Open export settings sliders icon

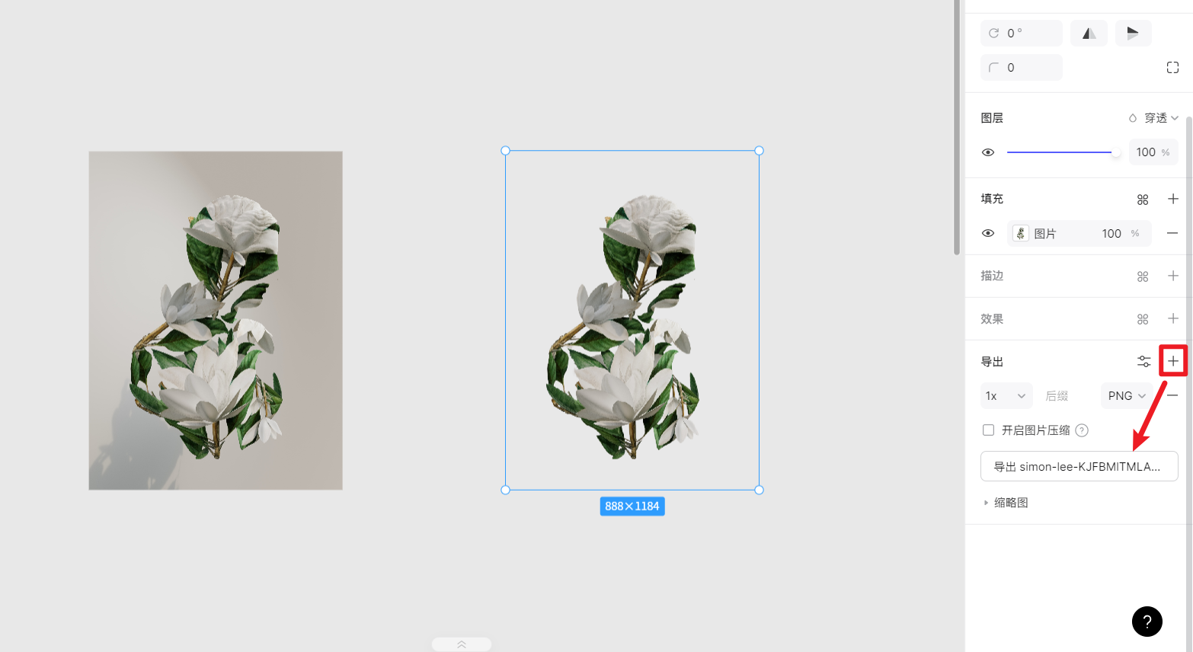tap(1143, 362)
